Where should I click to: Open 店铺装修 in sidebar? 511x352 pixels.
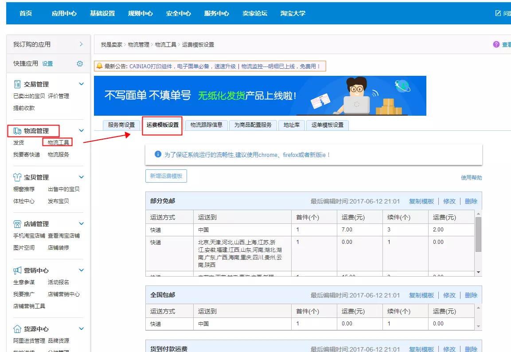click(59, 248)
